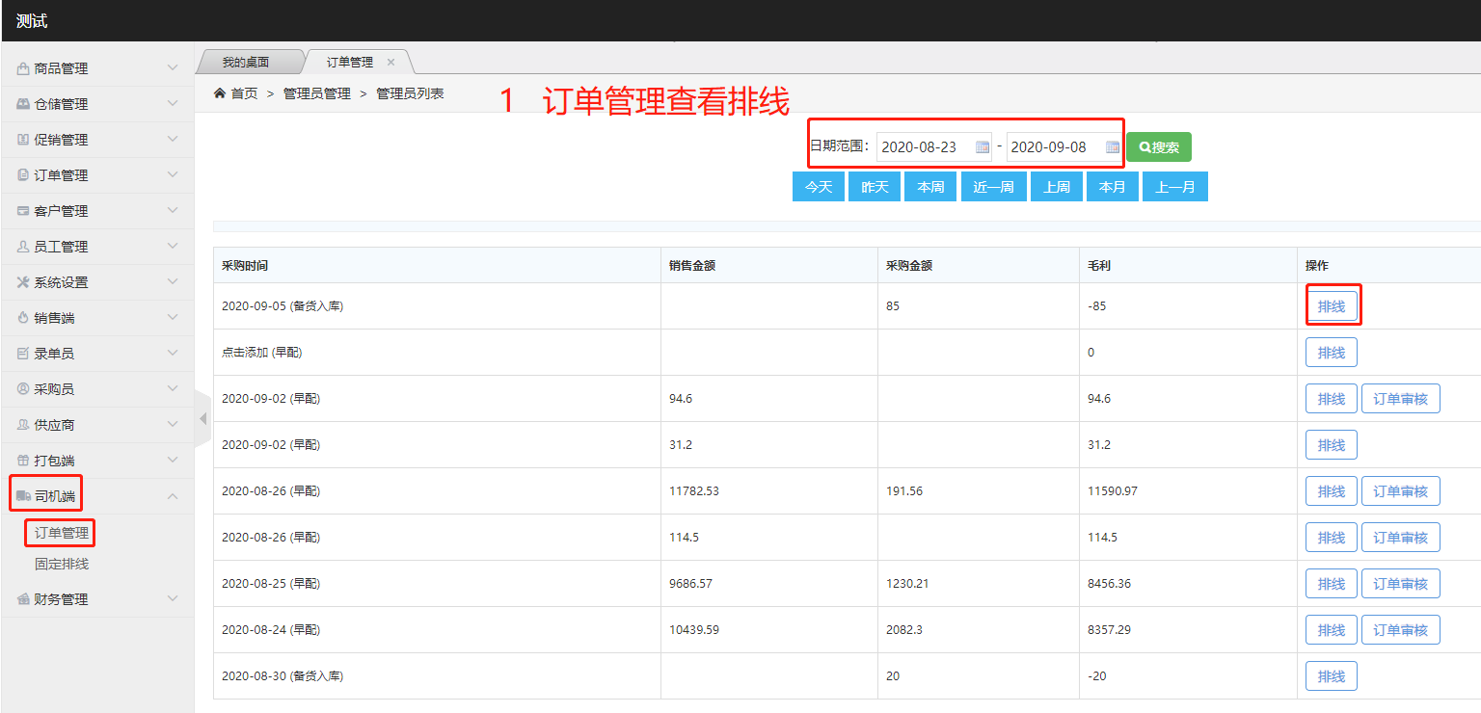Click the home icon in breadcrumb
This screenshot has height=713, width=1481.
(x=220, y=93)
